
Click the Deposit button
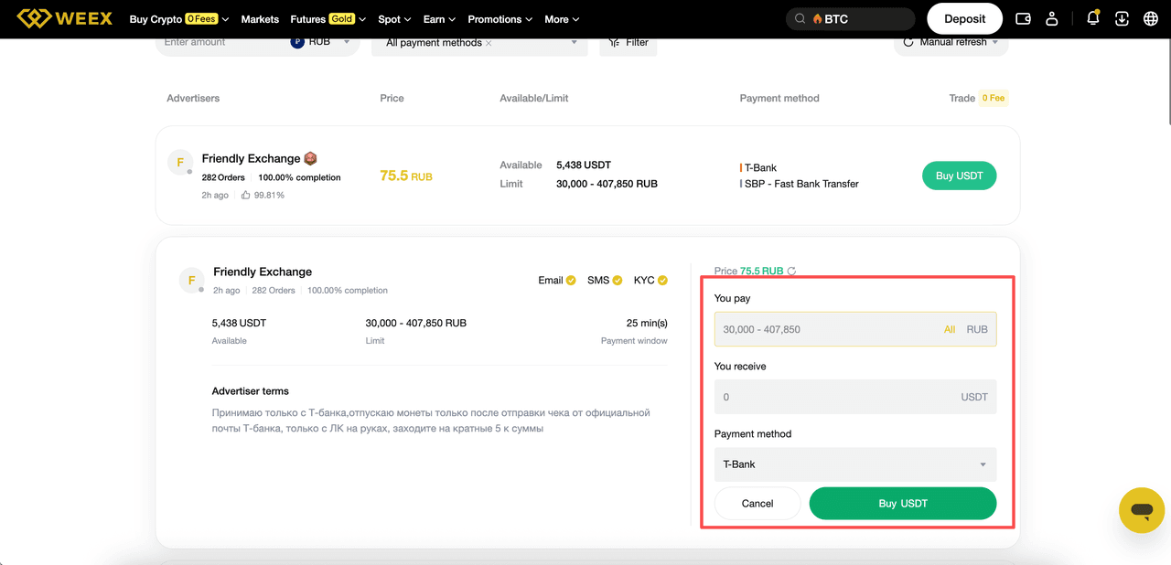pos(965,18)
